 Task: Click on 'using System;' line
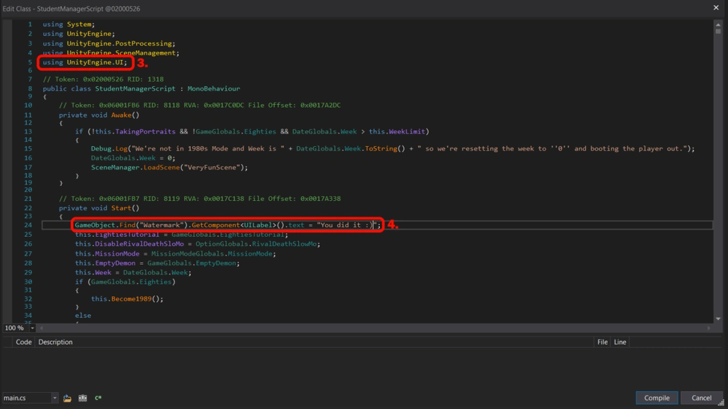[x=69, y=24]
